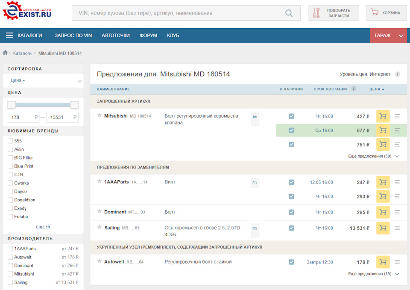Filter by manufacturer Dominant checkbox
The image size is (410, 290).
(x=10, y=265)
